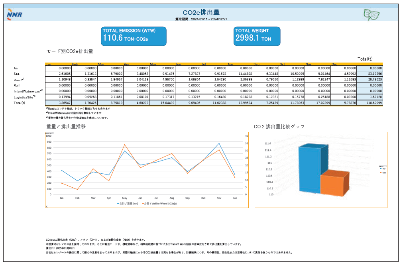Click the EcoTransIT World methodology note
This screenshot has width=401, height=263.
click(144, 244)
